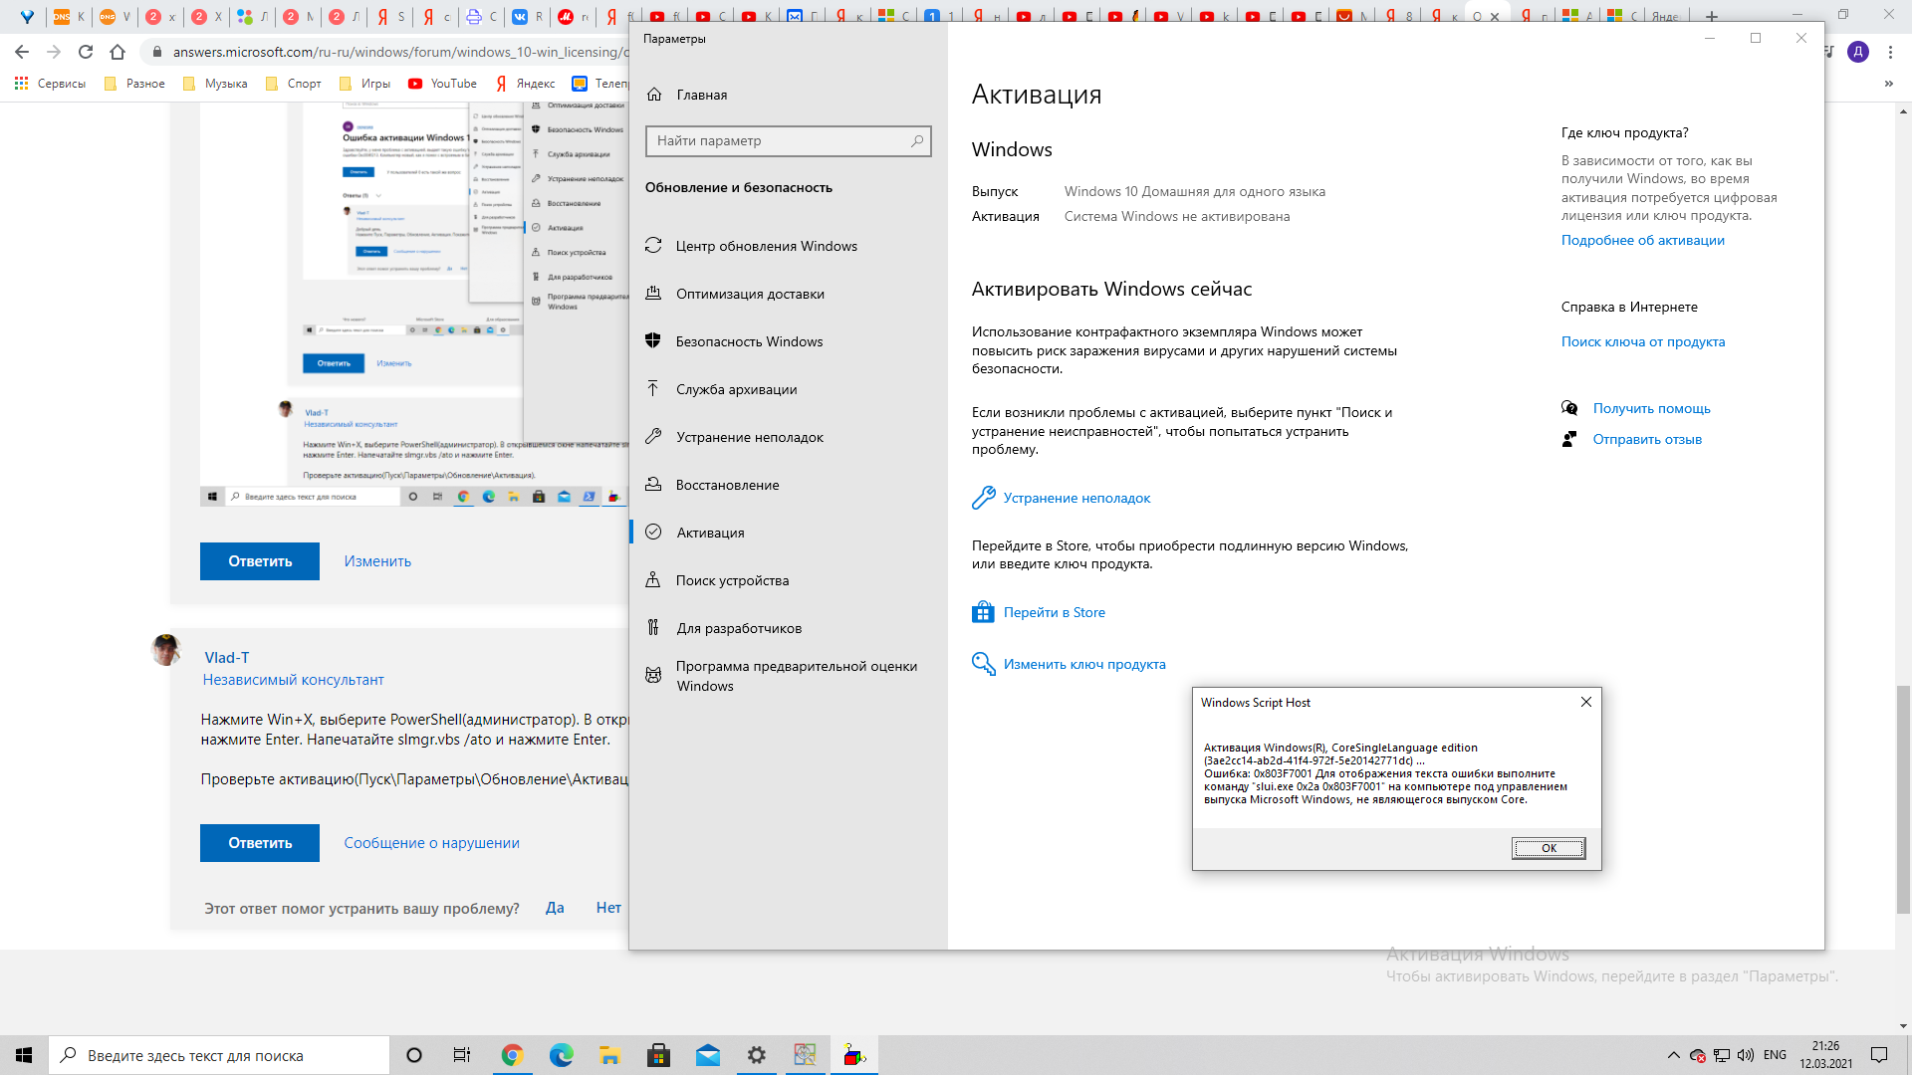Open Microsoft Edge from taskbar
This screenshot has width=1912, height=1075.
(561, 1055)
